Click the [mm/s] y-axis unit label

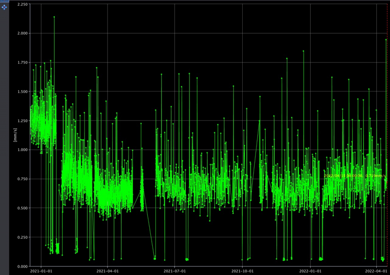point(16,135)
